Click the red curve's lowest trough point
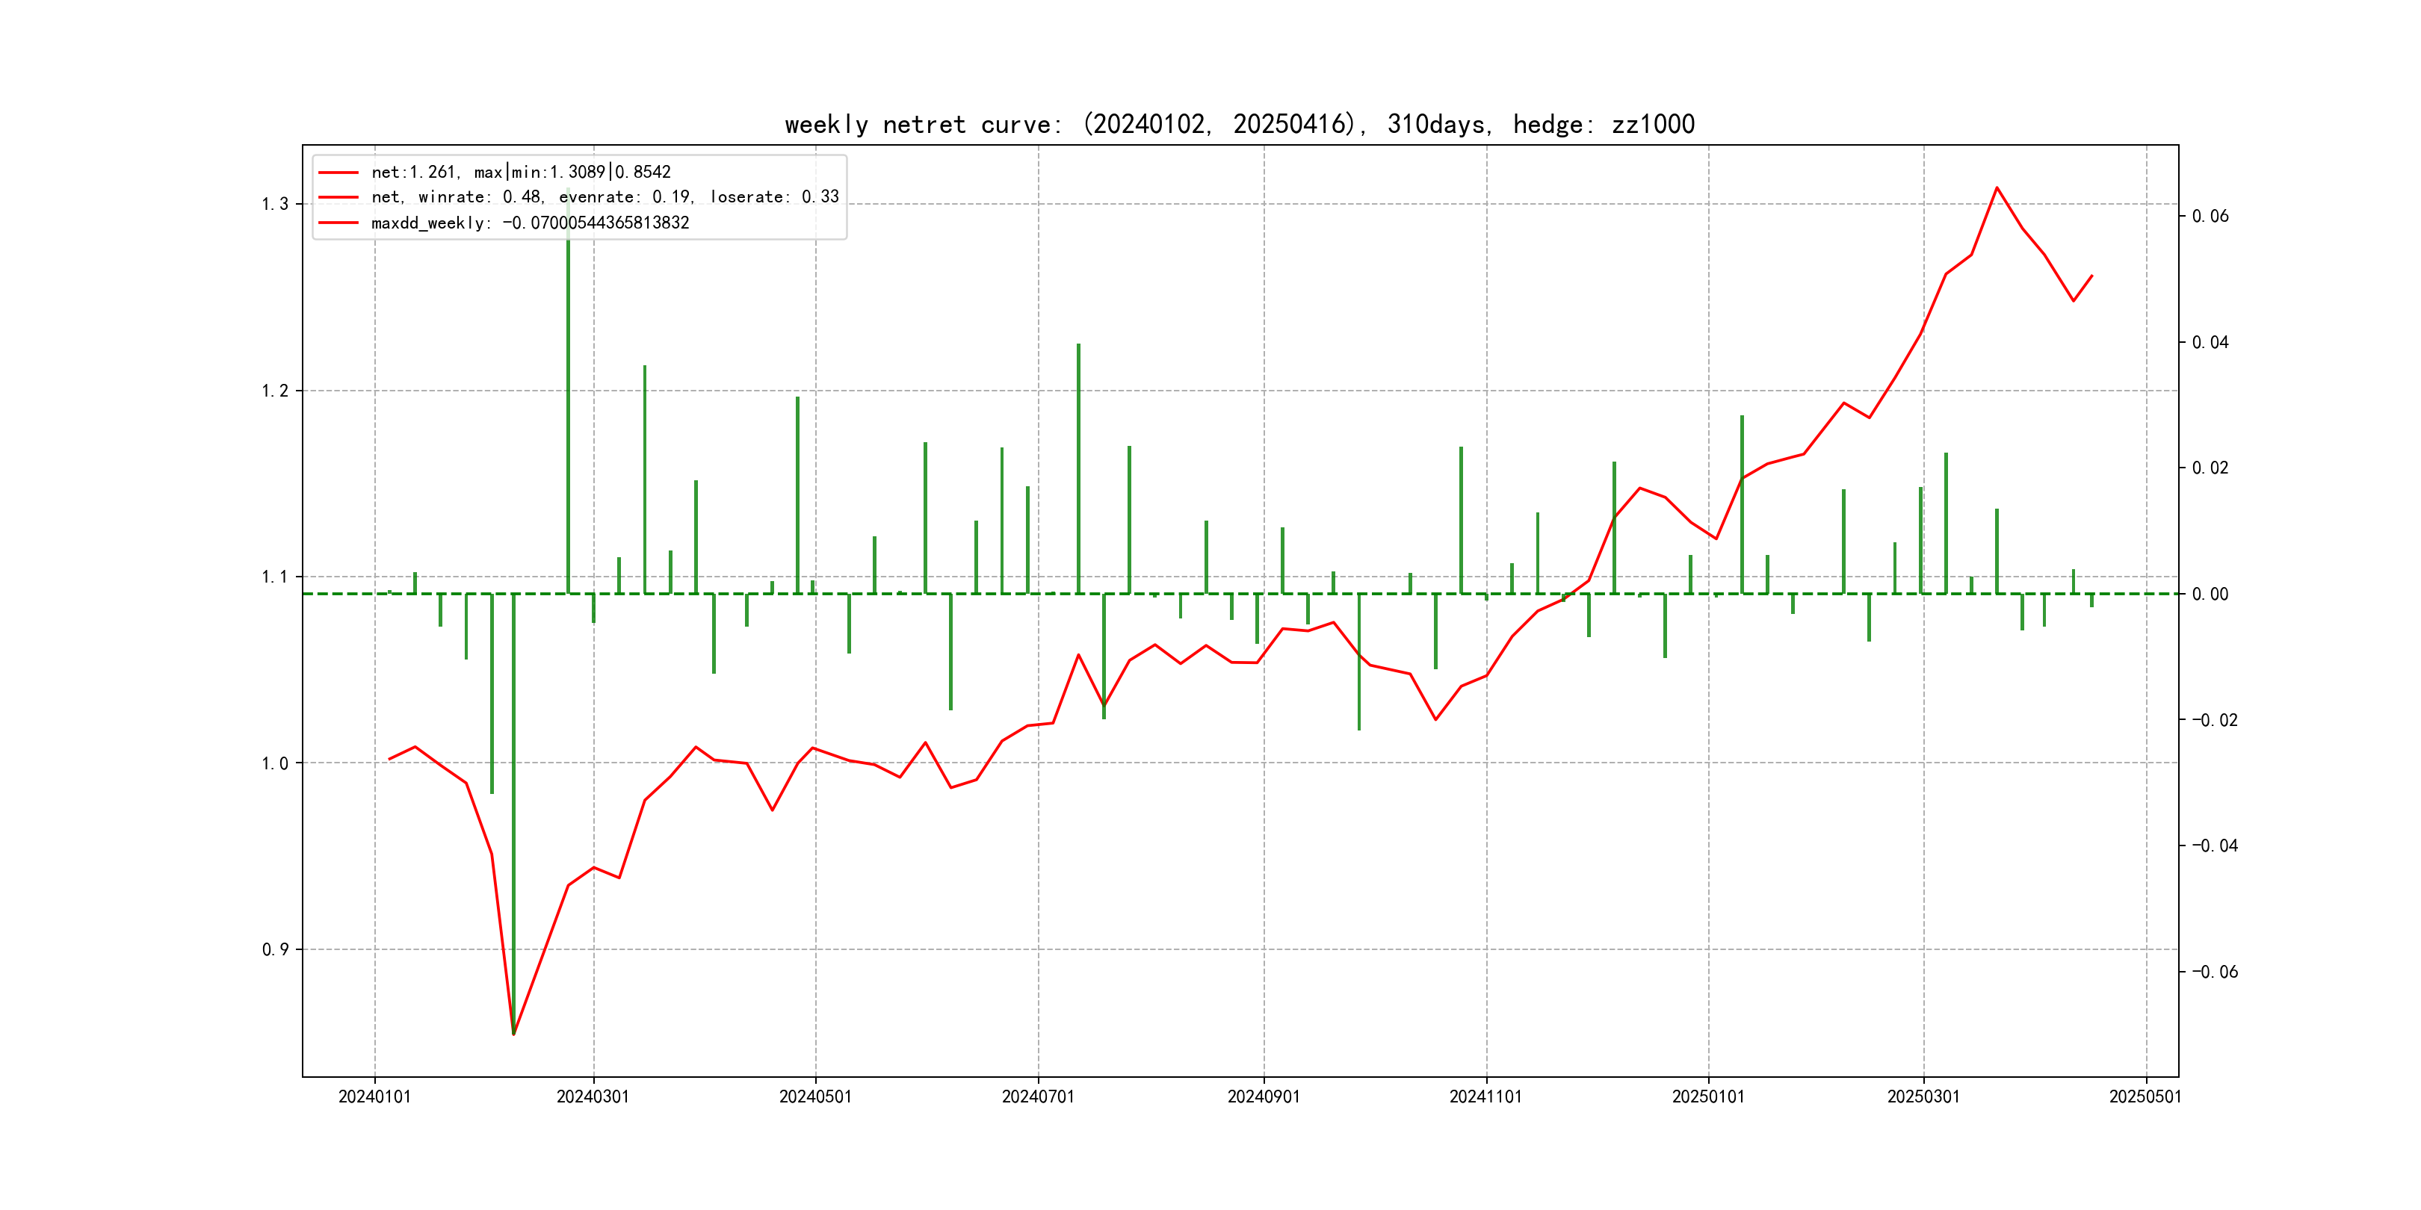Screen dimensions: 2421x1210 click(x=513, y=1034)
